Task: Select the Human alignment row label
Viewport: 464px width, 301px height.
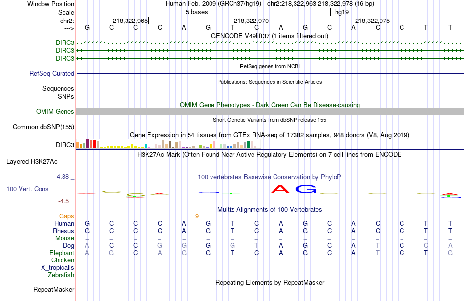Action: pos(64,223)
